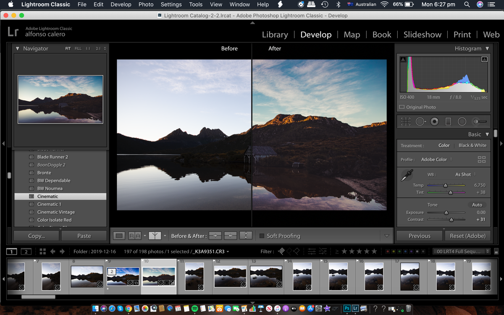Switch to Loupe view in the toolbar
Viewport: 504px width, 315px height.
click(x=119, y=236)
